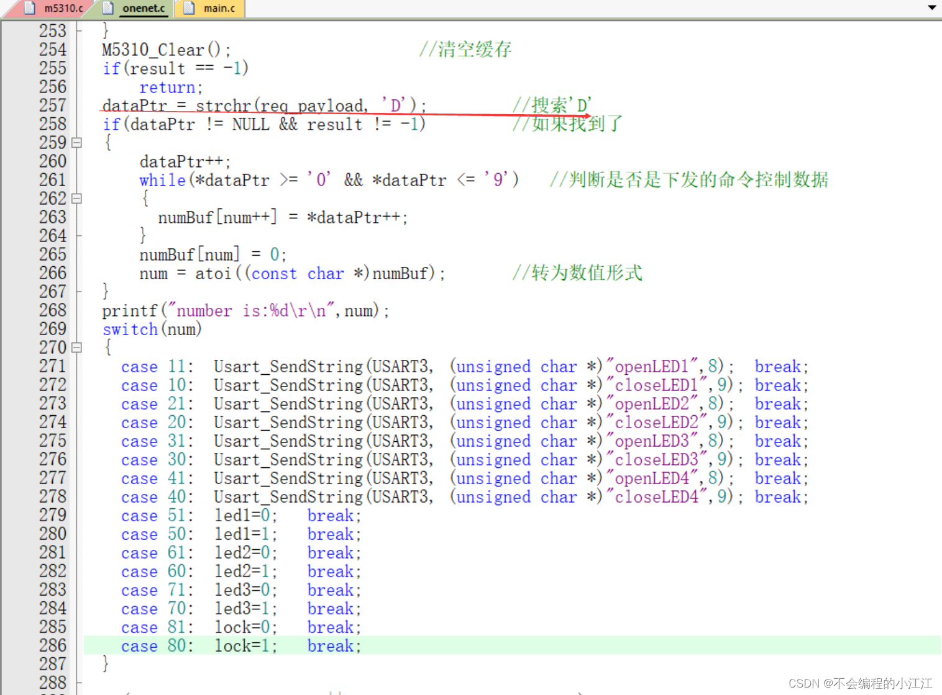
Task: Click the file icon on onenet.c tab
Action: (x=108, y=8)
